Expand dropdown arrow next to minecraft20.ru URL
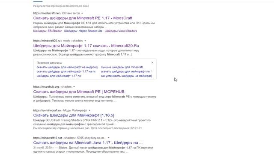Viewport: 274px width, 154px height. pyautogui.click(x=85, y=41)
